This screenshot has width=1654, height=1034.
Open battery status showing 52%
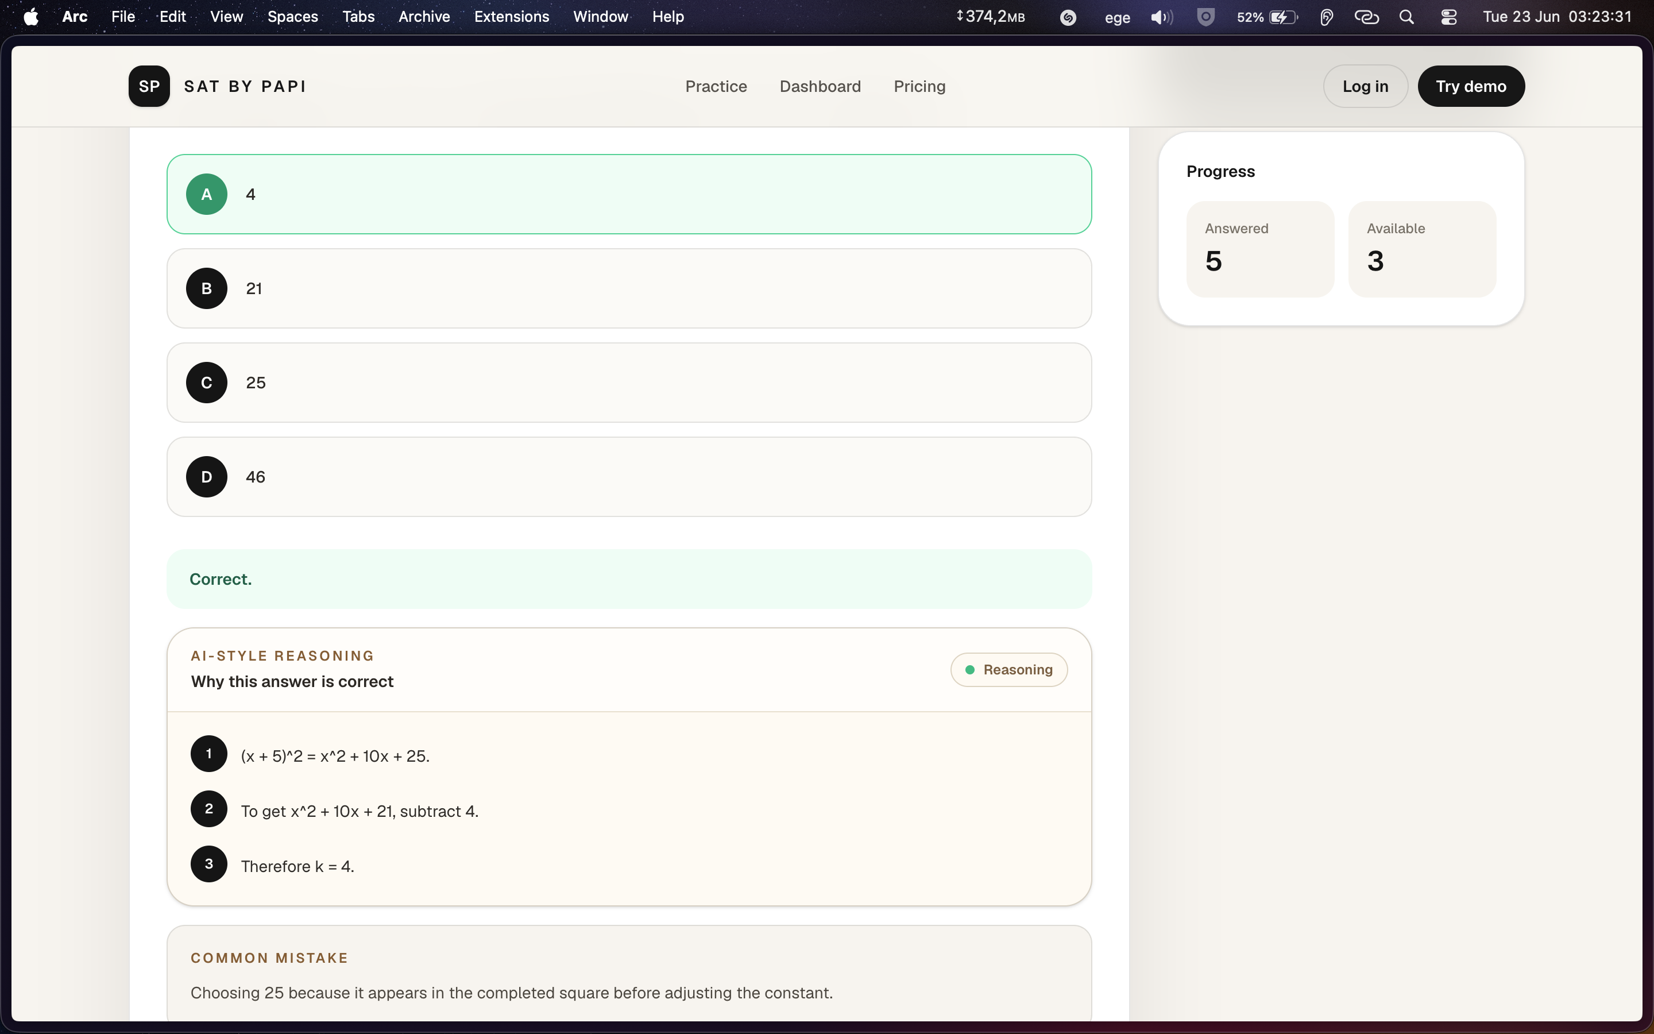pyautogui.click(x=1267, y=17)
